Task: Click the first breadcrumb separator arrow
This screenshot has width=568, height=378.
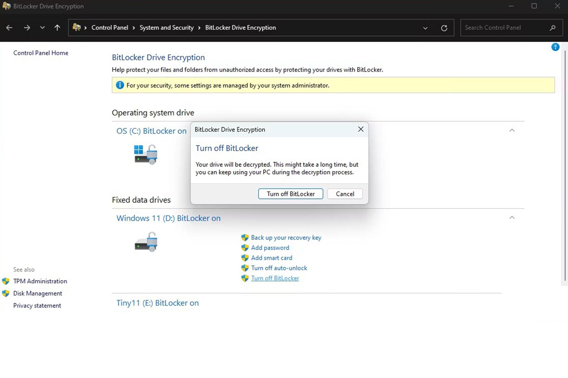Action: tap(85, 28)
